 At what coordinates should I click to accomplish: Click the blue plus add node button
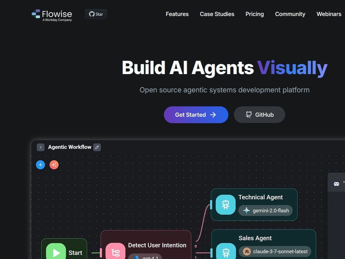click(40, 165)
